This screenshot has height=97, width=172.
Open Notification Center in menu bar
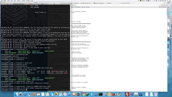click(170, 1)
